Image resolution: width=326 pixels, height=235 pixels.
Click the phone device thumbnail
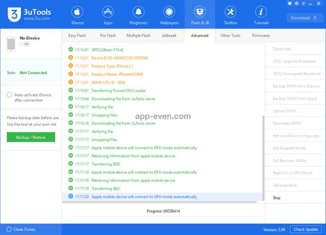click(x=11, y=44)
